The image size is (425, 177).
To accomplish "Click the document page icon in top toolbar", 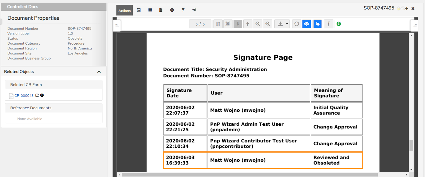I will pos(161,10).
